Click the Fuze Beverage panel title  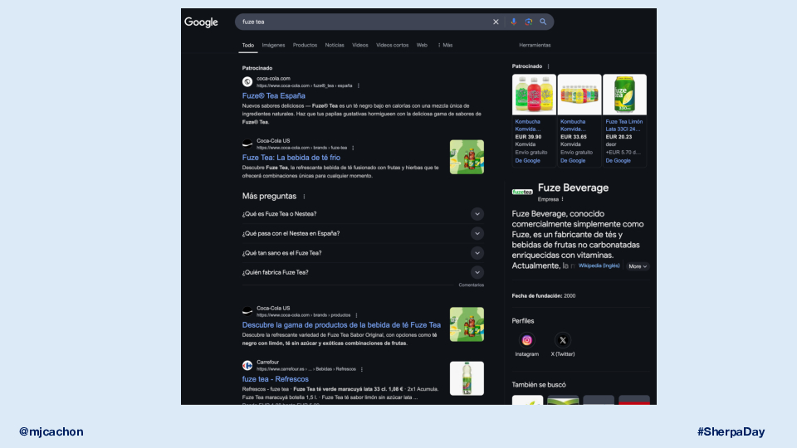573,188
